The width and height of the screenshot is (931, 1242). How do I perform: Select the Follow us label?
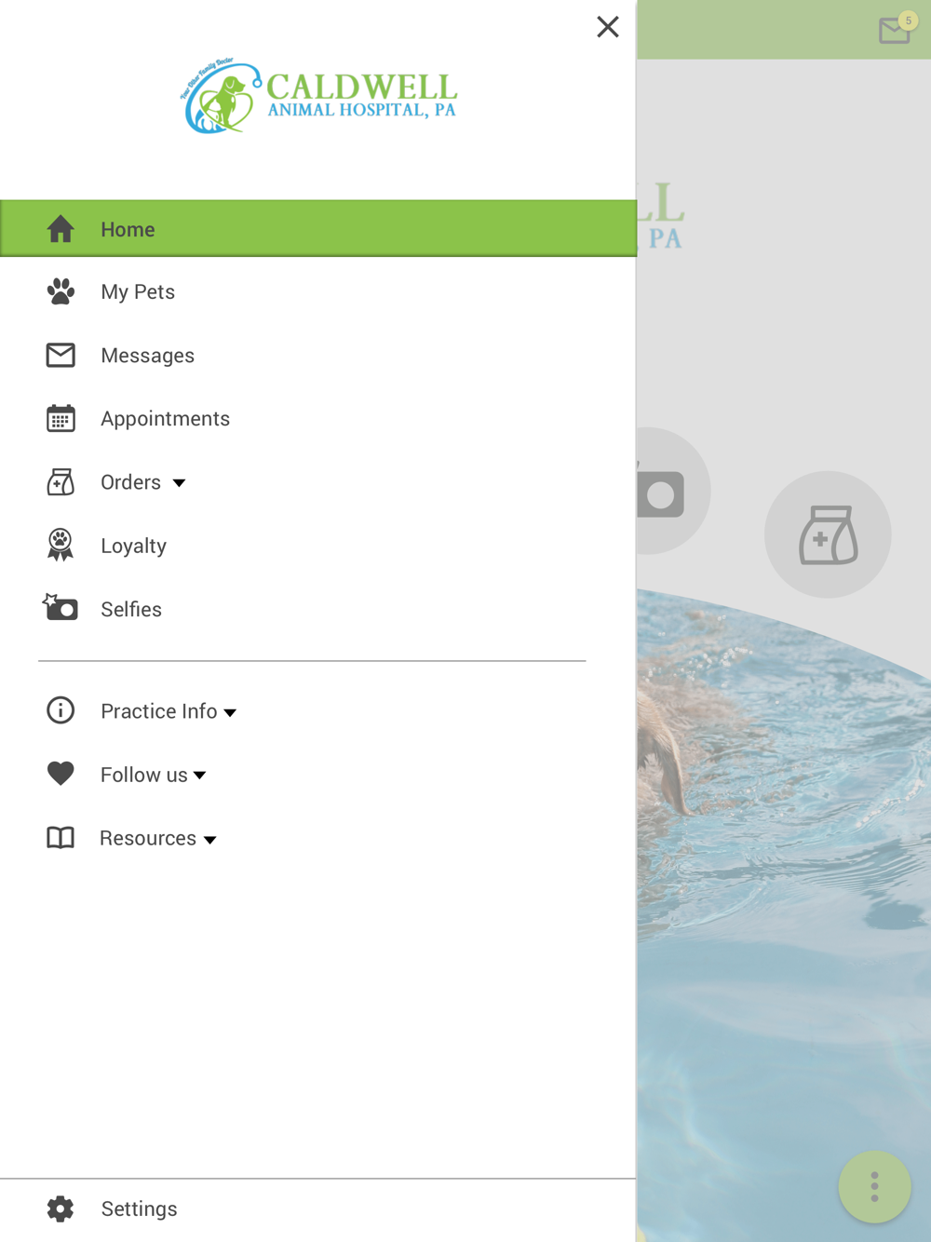point(144,775)
